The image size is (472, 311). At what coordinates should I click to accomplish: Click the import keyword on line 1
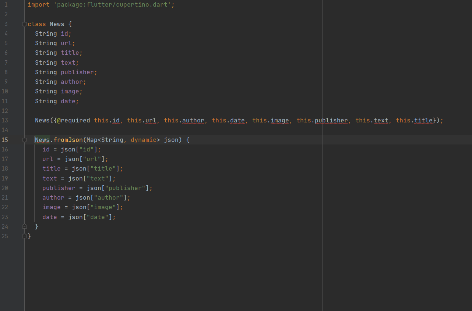point(39,5)
